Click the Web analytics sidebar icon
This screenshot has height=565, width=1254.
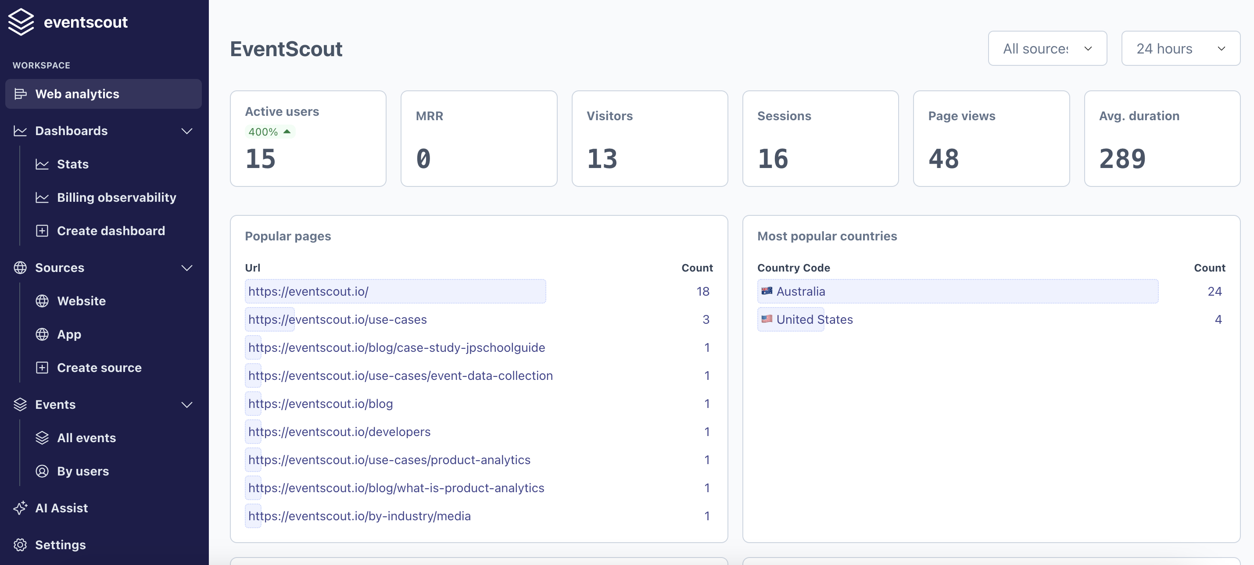pos(21,94)
